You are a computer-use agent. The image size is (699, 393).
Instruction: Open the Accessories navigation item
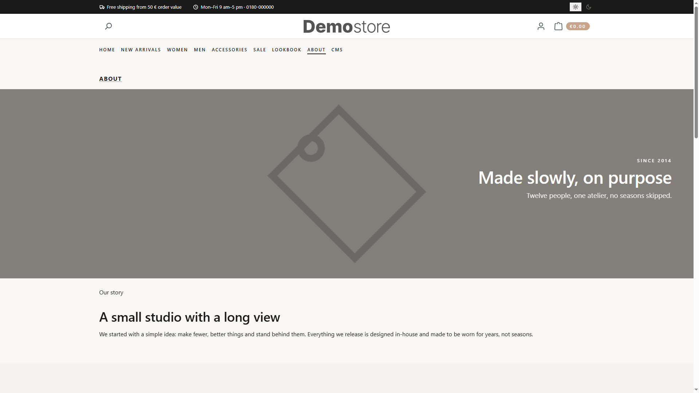[x=229, y=50]
